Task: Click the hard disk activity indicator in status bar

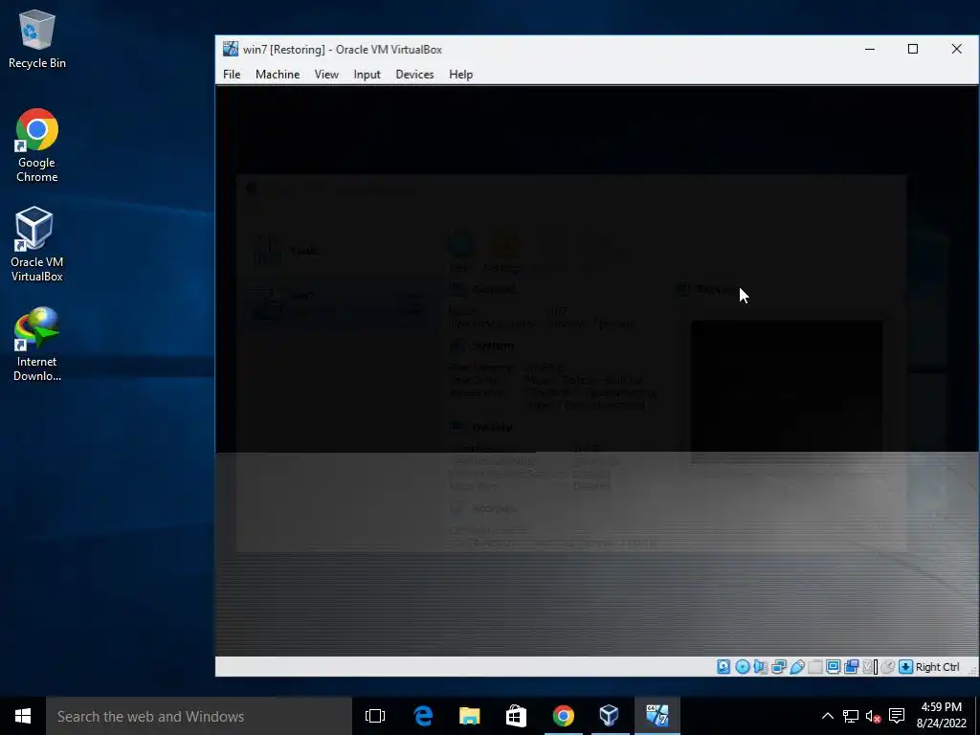Action: [724, 667]
